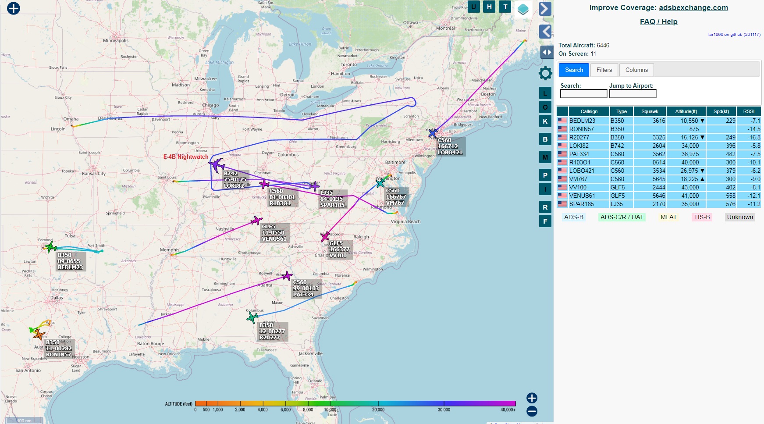Switch to the Columns tab
The image size is (764, 424).
click(636, 70)
